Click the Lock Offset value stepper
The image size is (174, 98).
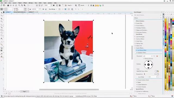[157, 77]
